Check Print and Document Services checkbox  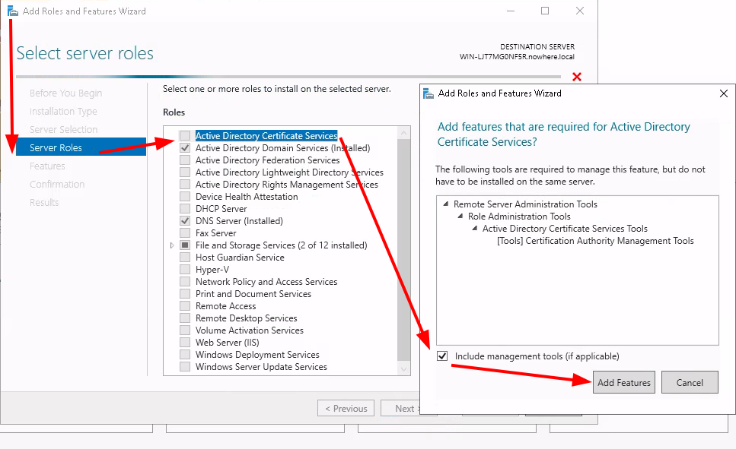(x=185, y=294)
